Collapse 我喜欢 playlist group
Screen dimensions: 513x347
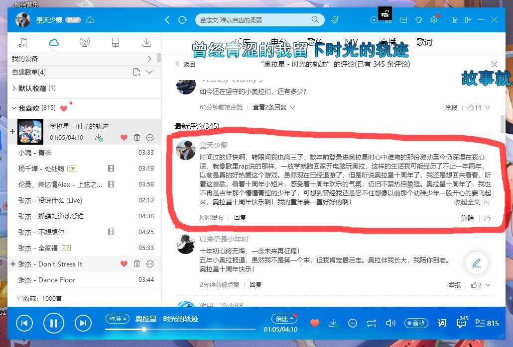[x=14, y=108]
